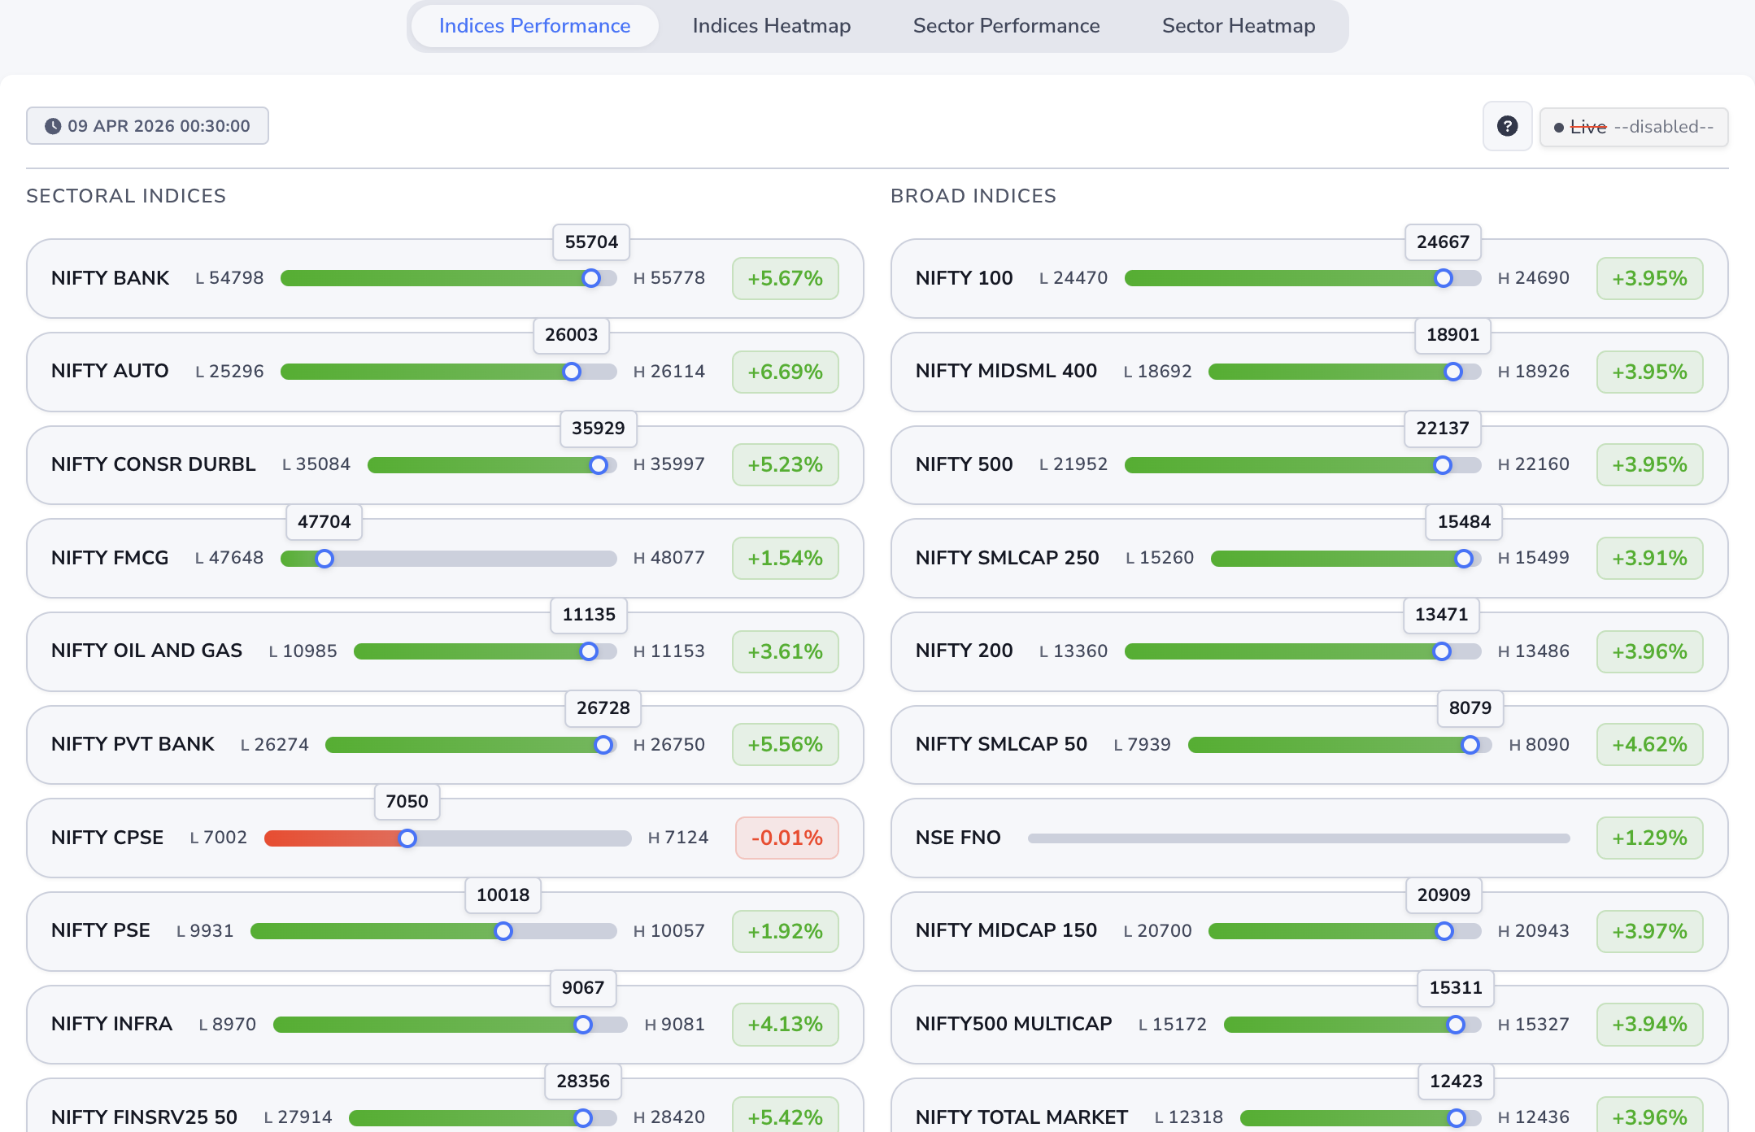Click the +5.67% badge for NIFTY BANK
Image resolution: width=1755 pixels, height=1132 pixels.
point(784,277)
